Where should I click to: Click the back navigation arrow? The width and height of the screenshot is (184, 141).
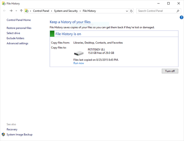(x=5, y=11)
